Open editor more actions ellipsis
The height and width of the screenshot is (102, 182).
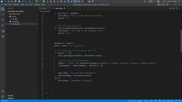179,8
